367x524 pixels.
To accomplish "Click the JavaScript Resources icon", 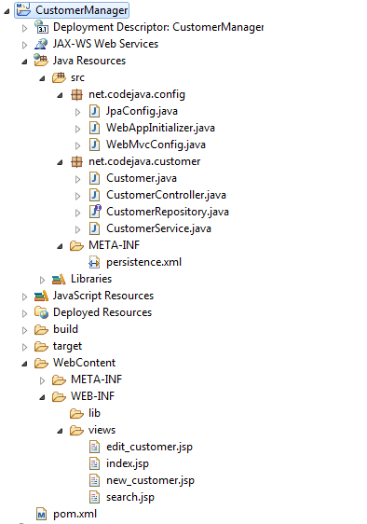I will click(41, 296).
